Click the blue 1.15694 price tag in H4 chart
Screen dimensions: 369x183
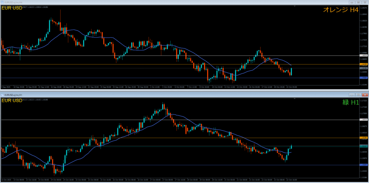[364, 78]
